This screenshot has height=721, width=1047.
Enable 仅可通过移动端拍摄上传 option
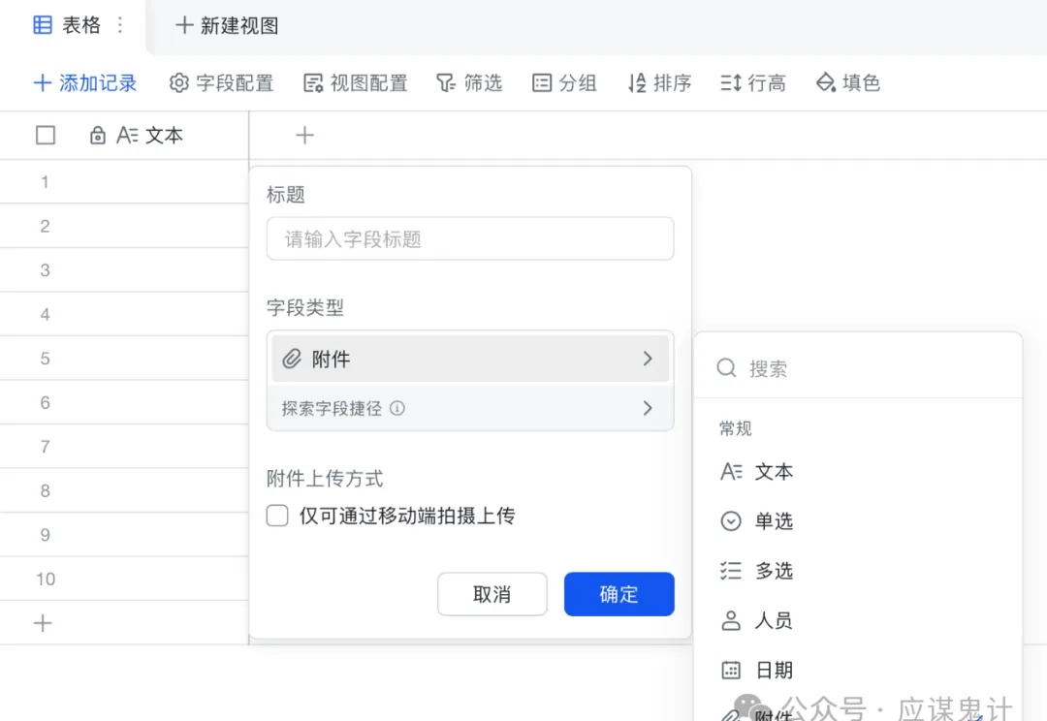pos(277,517)
